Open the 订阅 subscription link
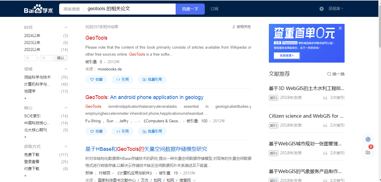The width and height of the screenshot is (381, 182). (x=214, y=9)
